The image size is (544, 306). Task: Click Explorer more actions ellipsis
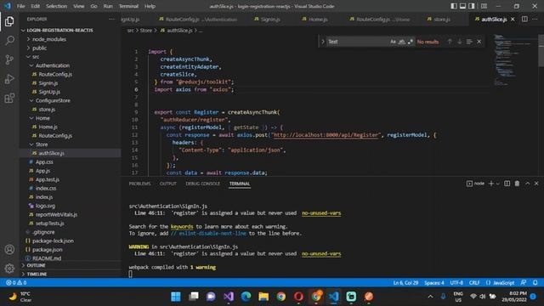tap(111, 19)
